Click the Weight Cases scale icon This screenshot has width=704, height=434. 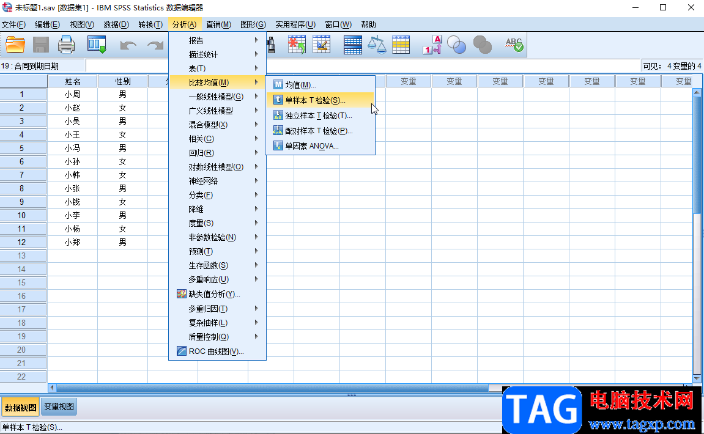coord(377,45)
